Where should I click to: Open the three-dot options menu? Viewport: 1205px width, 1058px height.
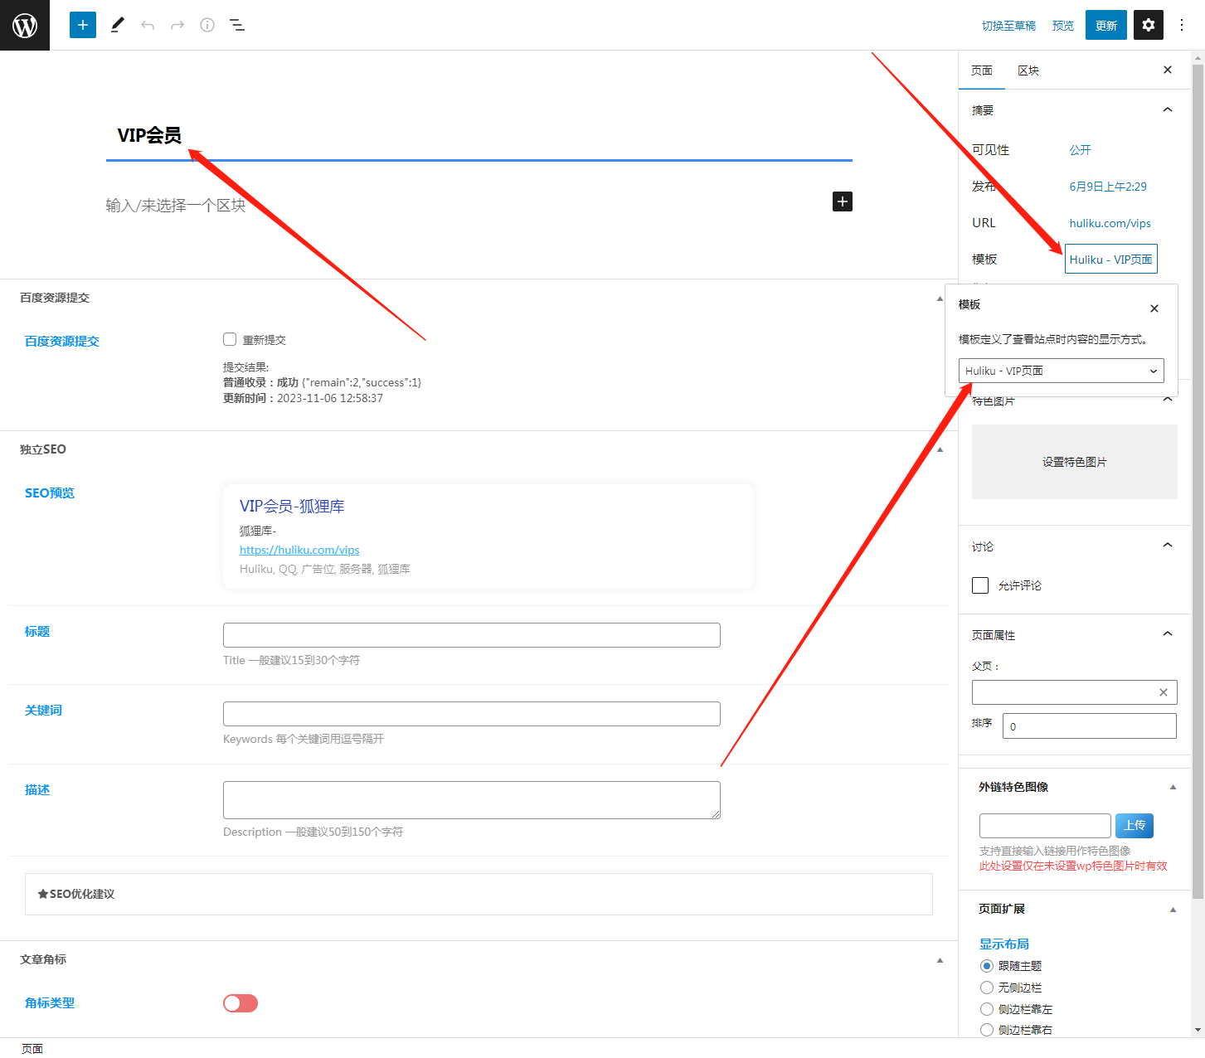point(1182,25)
